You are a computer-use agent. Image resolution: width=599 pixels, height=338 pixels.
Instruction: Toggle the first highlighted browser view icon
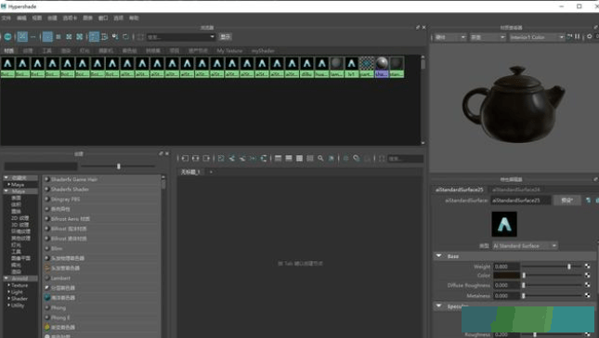click(22, 36)
